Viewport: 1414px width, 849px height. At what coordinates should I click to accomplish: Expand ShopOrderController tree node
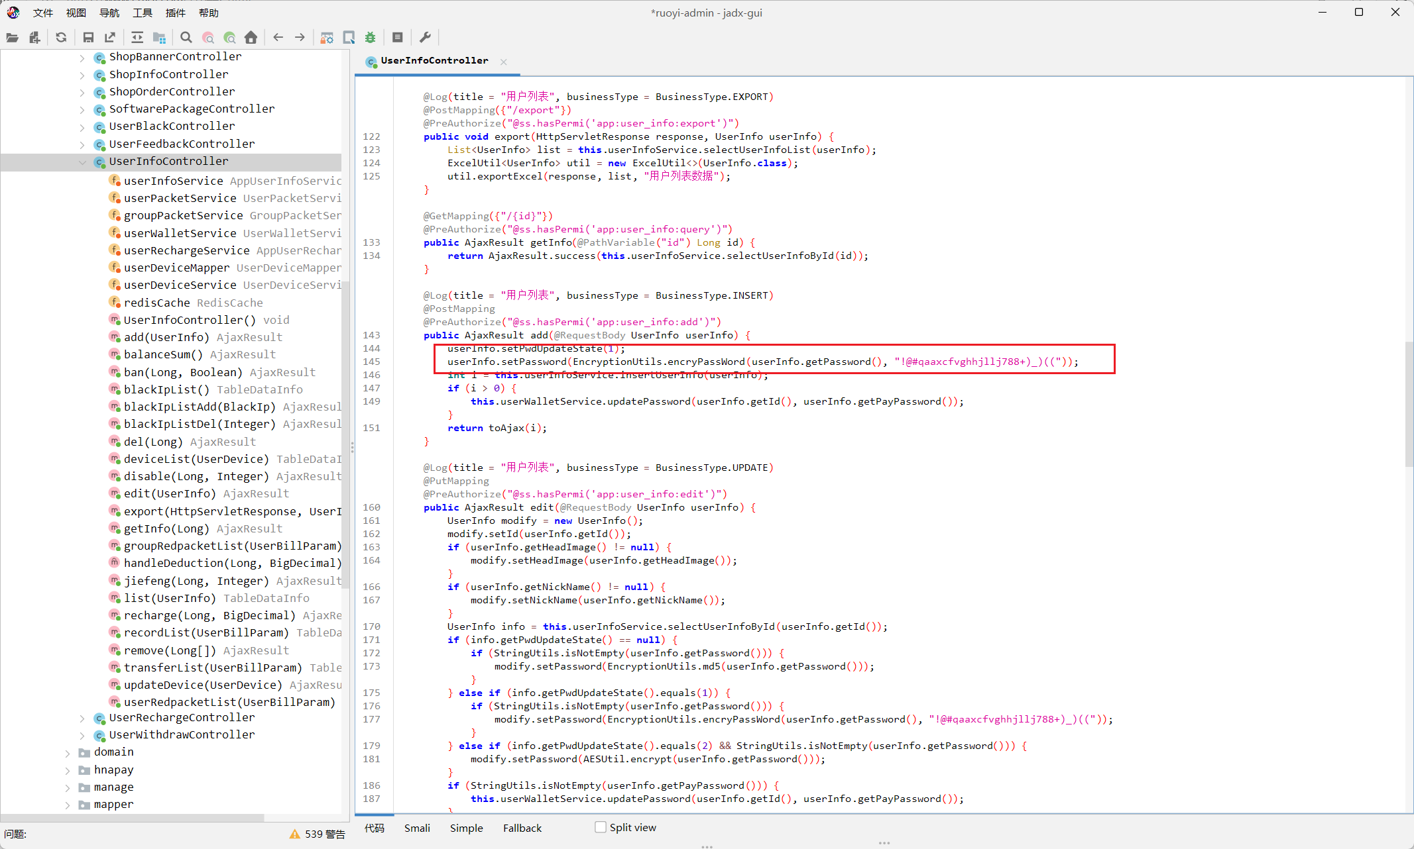[x=82, y=92]
